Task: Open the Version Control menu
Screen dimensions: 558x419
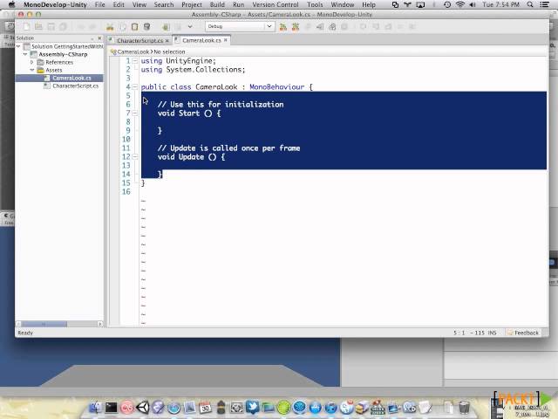Action: point(276,4)
